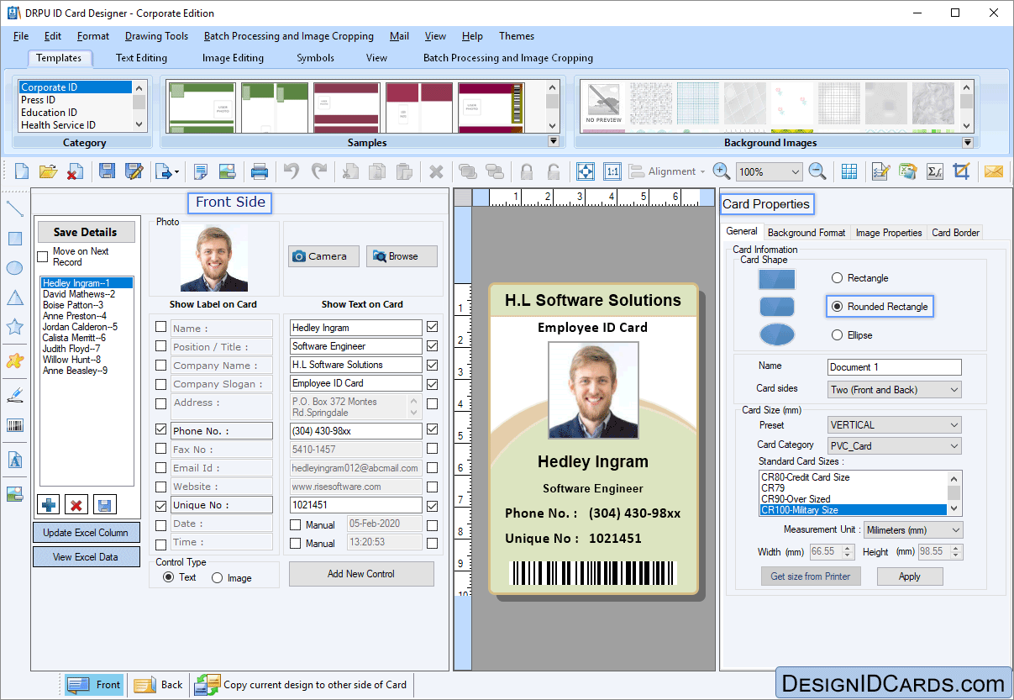
Task: Select the Image control type radio button
Action: pos(218,577)
